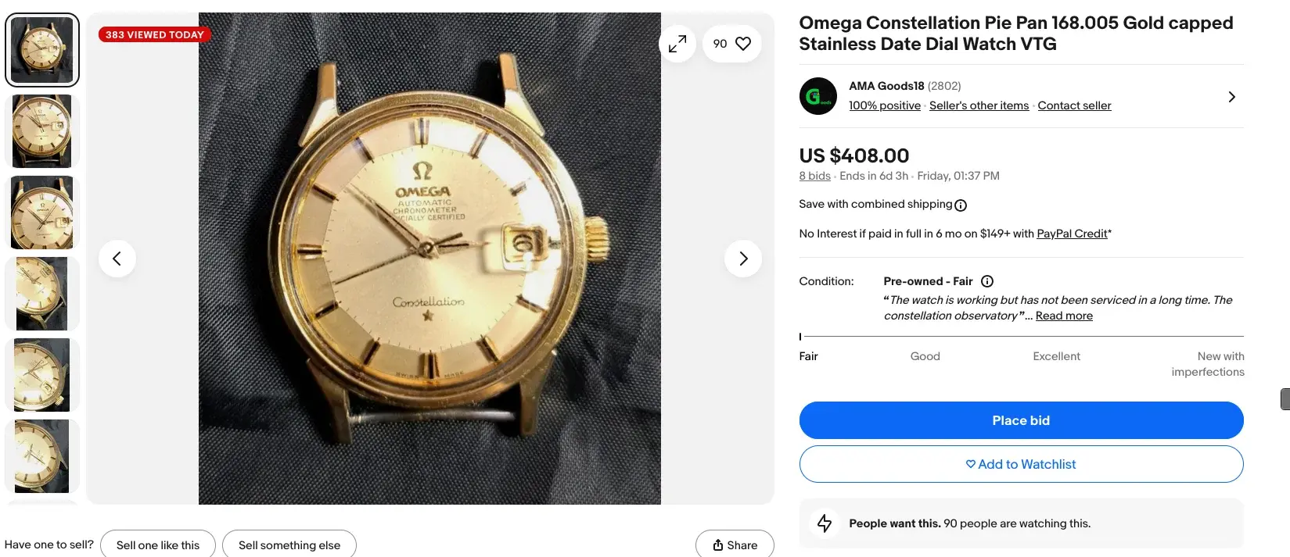Show the next watch photo

pos(743,259)
